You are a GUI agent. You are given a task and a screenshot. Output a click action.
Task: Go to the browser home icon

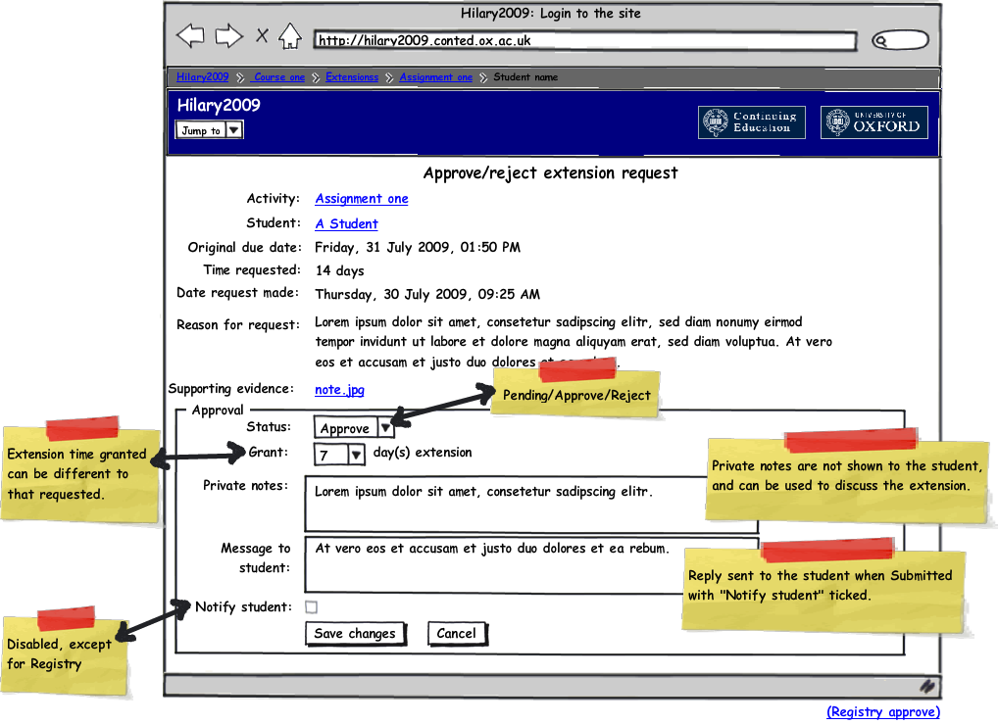(x=289, y=37)
